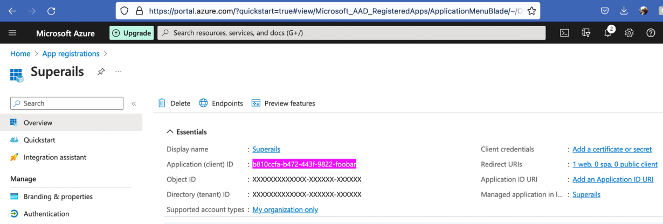This screenshot has height=224, width=663.
Task: Click the Object ID value
Action: coord(307,179)
